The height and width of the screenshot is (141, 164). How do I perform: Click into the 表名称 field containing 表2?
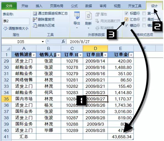pyautogui.click(x=16, y=21)
